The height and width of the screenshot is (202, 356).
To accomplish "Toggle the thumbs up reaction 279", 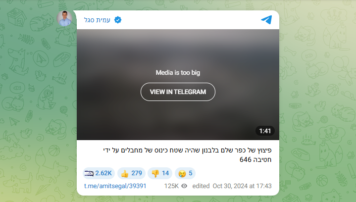I will point(131,173).
